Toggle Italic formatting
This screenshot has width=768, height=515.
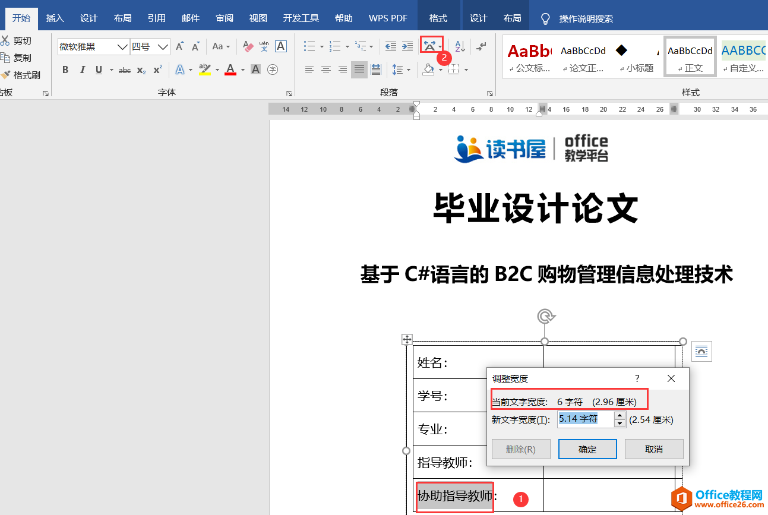(x=83, y=70)
